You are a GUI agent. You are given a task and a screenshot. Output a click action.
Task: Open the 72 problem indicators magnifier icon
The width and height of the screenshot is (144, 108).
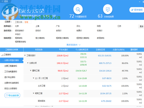[x=78, y=9]
